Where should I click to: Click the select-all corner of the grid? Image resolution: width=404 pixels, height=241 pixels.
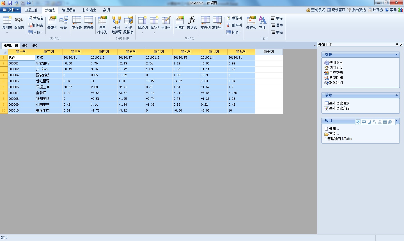tap(4, 52)
